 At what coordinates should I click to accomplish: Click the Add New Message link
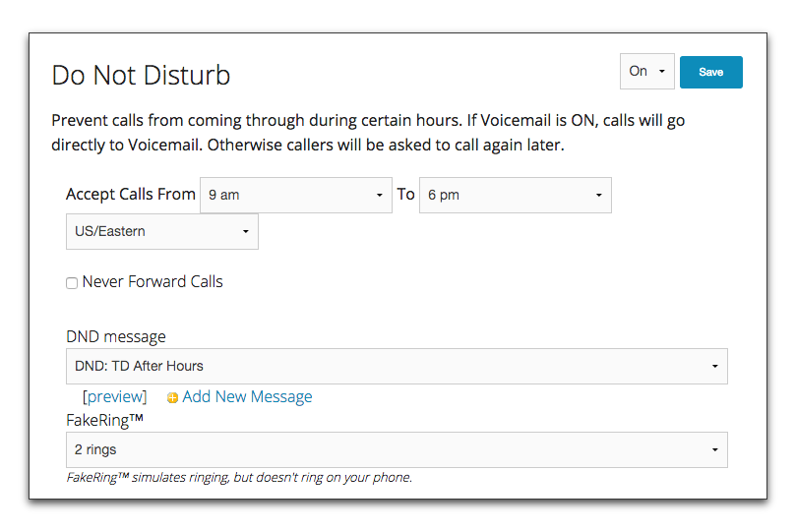click(247, 396)
